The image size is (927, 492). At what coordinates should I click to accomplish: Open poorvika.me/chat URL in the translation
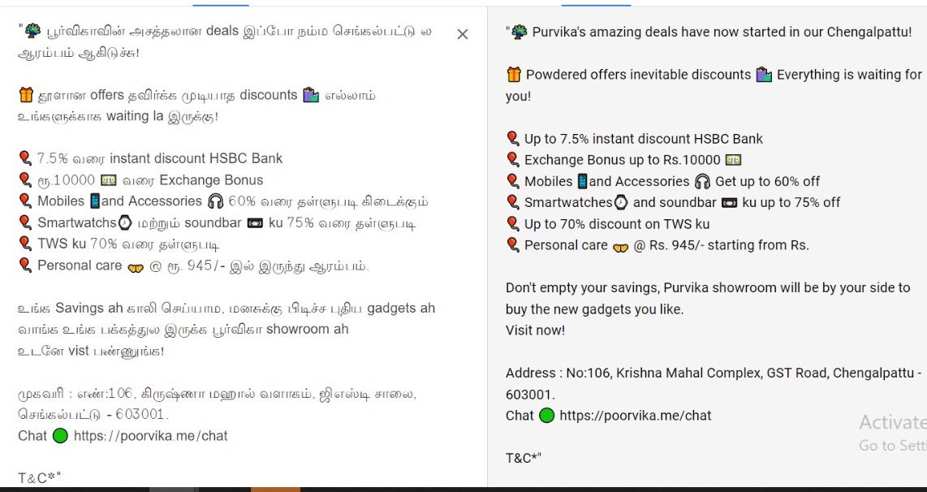[x=636, y=416]
